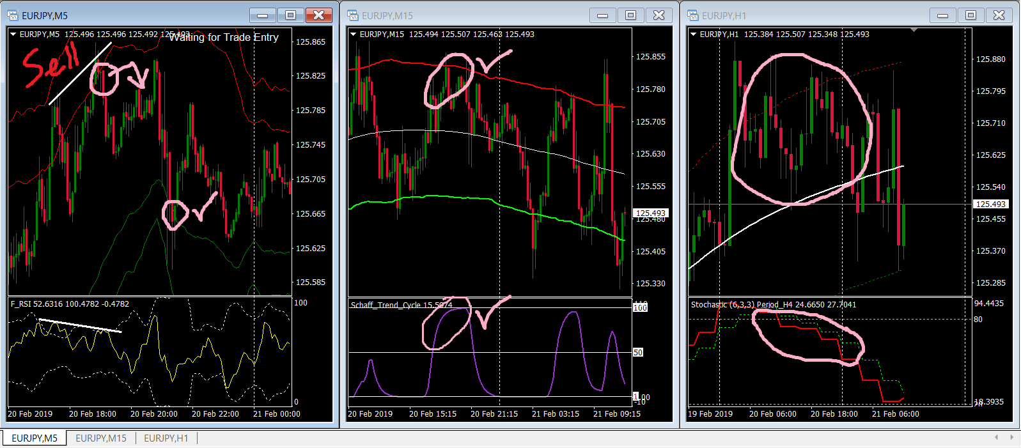
Task: Close the EURJPY,H1 chart window
Action: point(999,15)
